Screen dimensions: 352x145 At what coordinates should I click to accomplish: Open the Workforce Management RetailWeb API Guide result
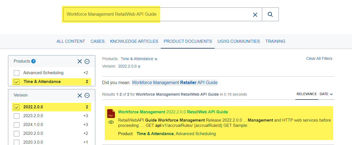[173, 112]
